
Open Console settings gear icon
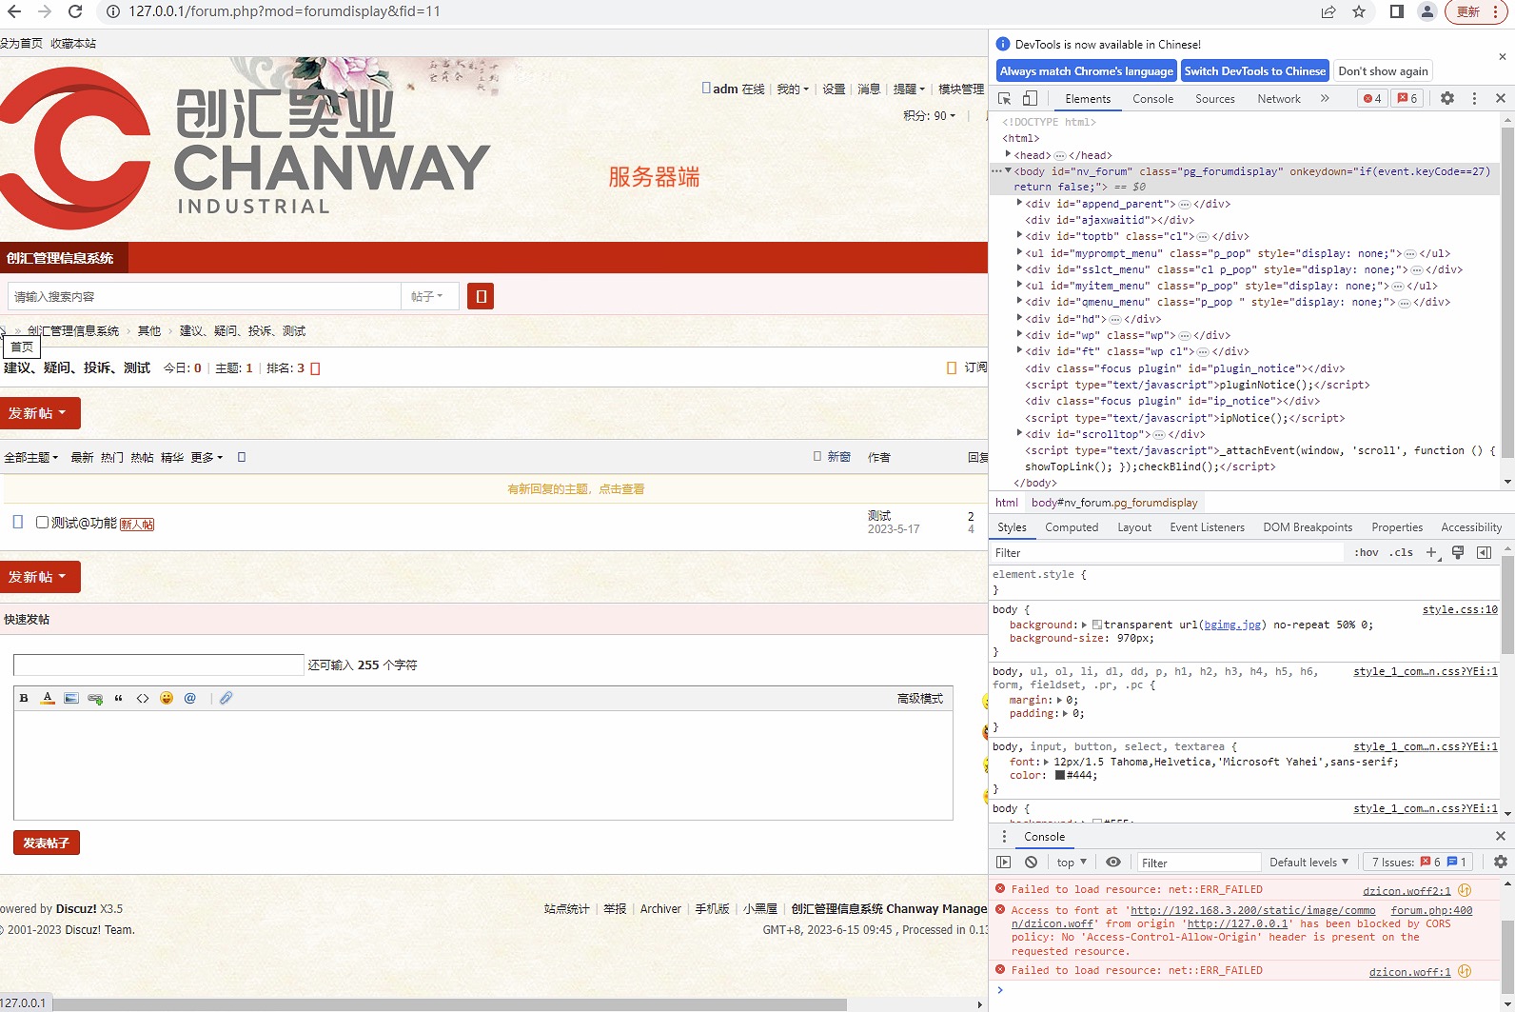(x=1501, y=862)
